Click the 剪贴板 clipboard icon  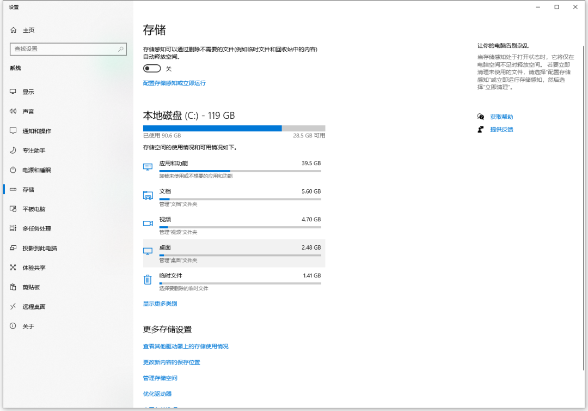point(13,287)
